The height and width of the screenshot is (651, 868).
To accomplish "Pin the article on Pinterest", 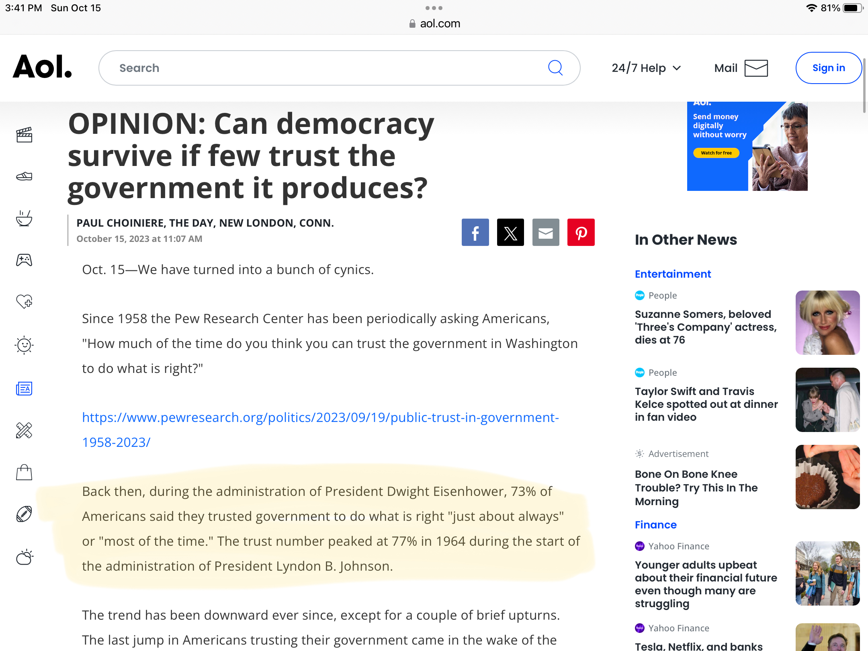I will point(581,232).
